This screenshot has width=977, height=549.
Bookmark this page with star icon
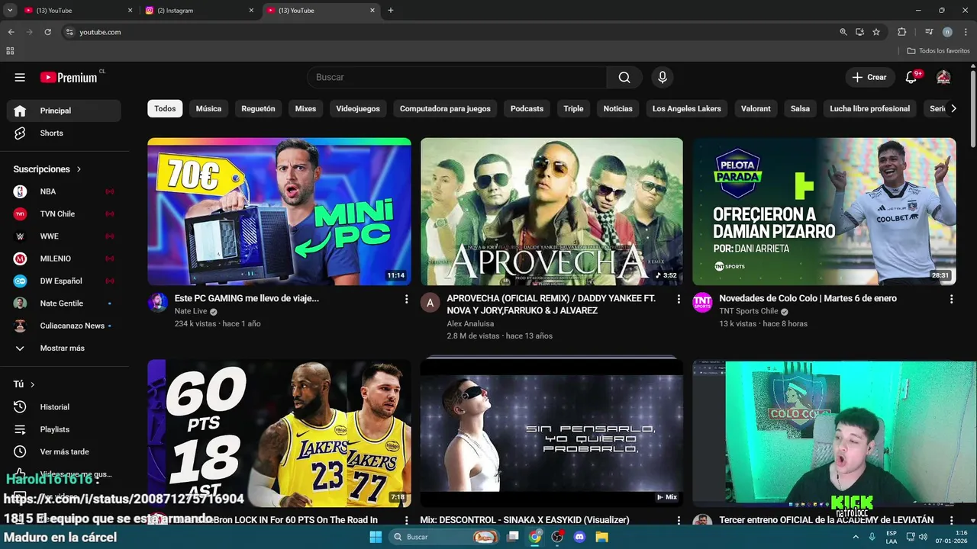(x=876, y=32)
